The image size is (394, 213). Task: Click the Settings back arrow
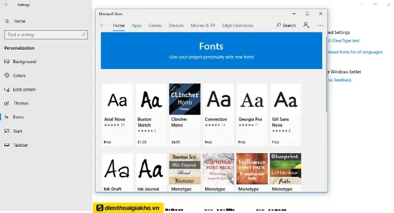tap(7, 5)
